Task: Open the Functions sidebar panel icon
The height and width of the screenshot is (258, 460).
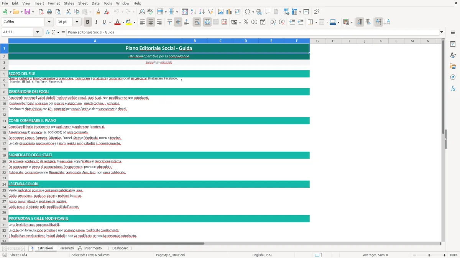Action: coord(453,88)
